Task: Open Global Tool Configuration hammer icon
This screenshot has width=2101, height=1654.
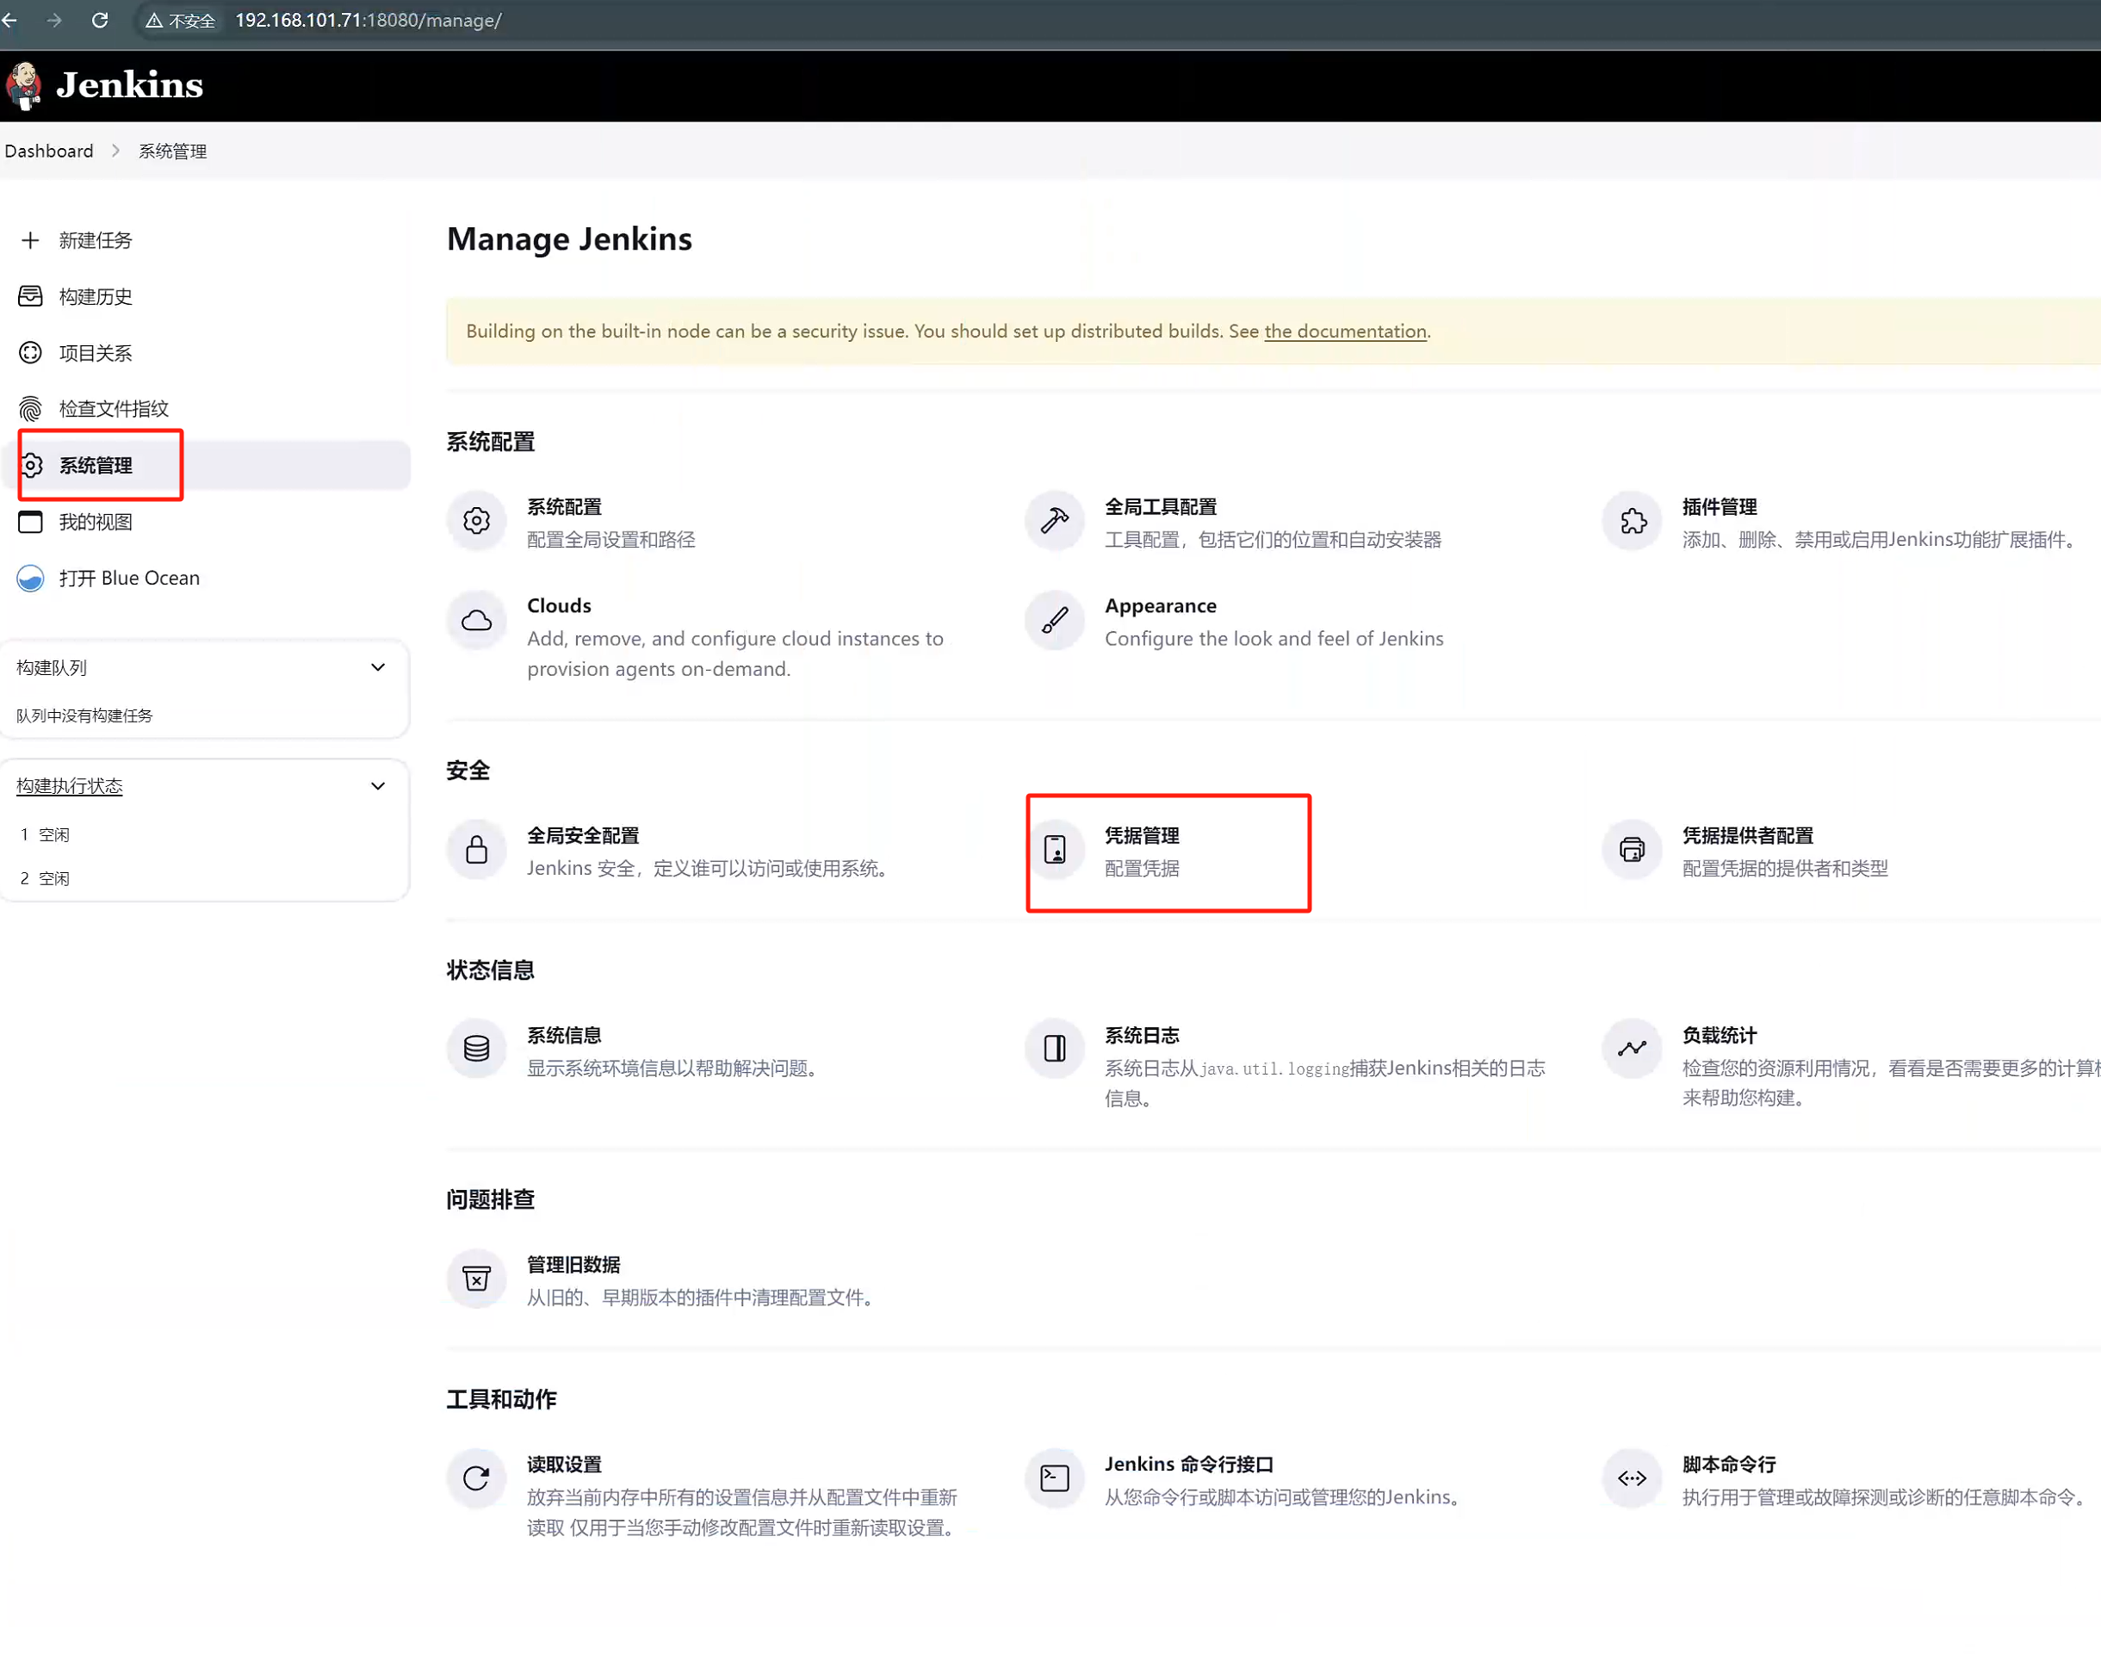Action: click(x=1054, y=521)
